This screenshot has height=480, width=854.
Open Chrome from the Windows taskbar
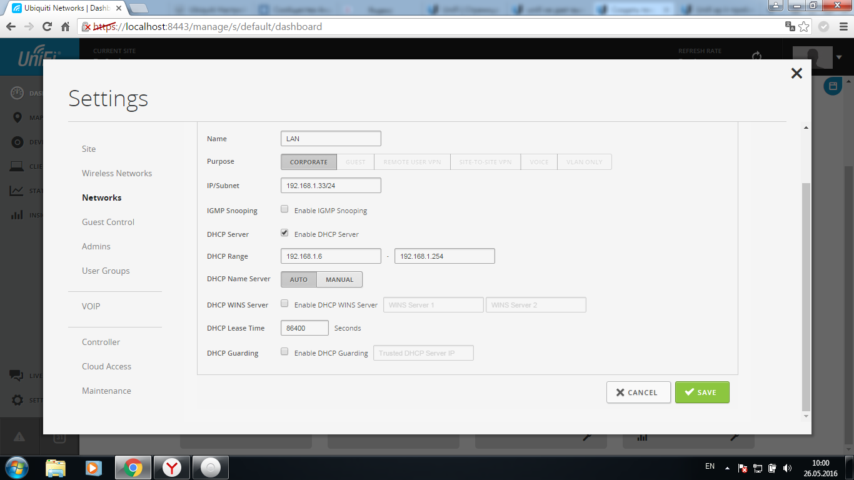[x=132, y=467]
